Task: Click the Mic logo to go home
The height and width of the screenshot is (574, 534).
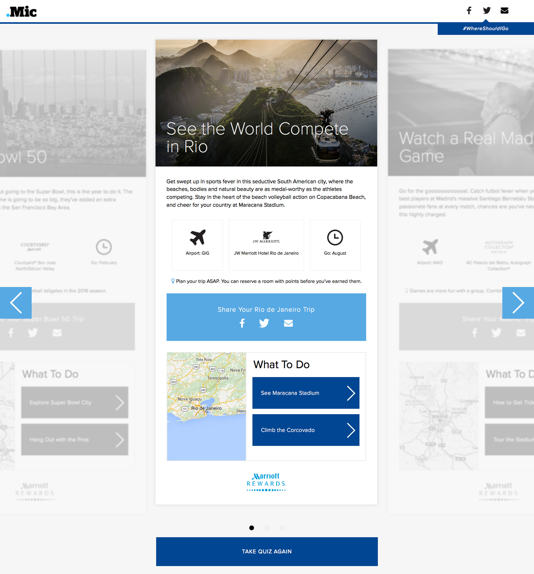Action: [22, 12]
